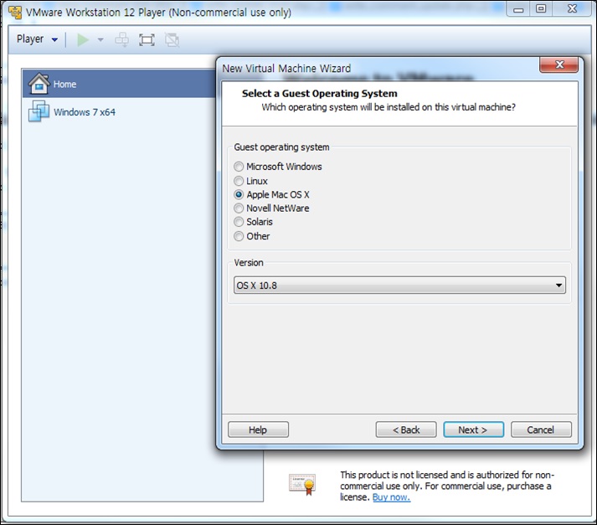
Task: Close the wizard with red X
Action: click(559, 64)
